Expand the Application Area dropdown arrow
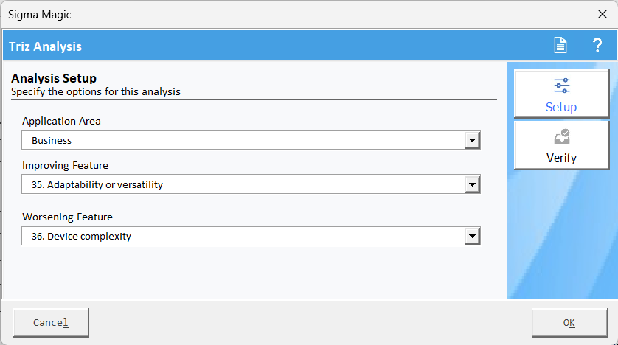 tap(472, 140)
